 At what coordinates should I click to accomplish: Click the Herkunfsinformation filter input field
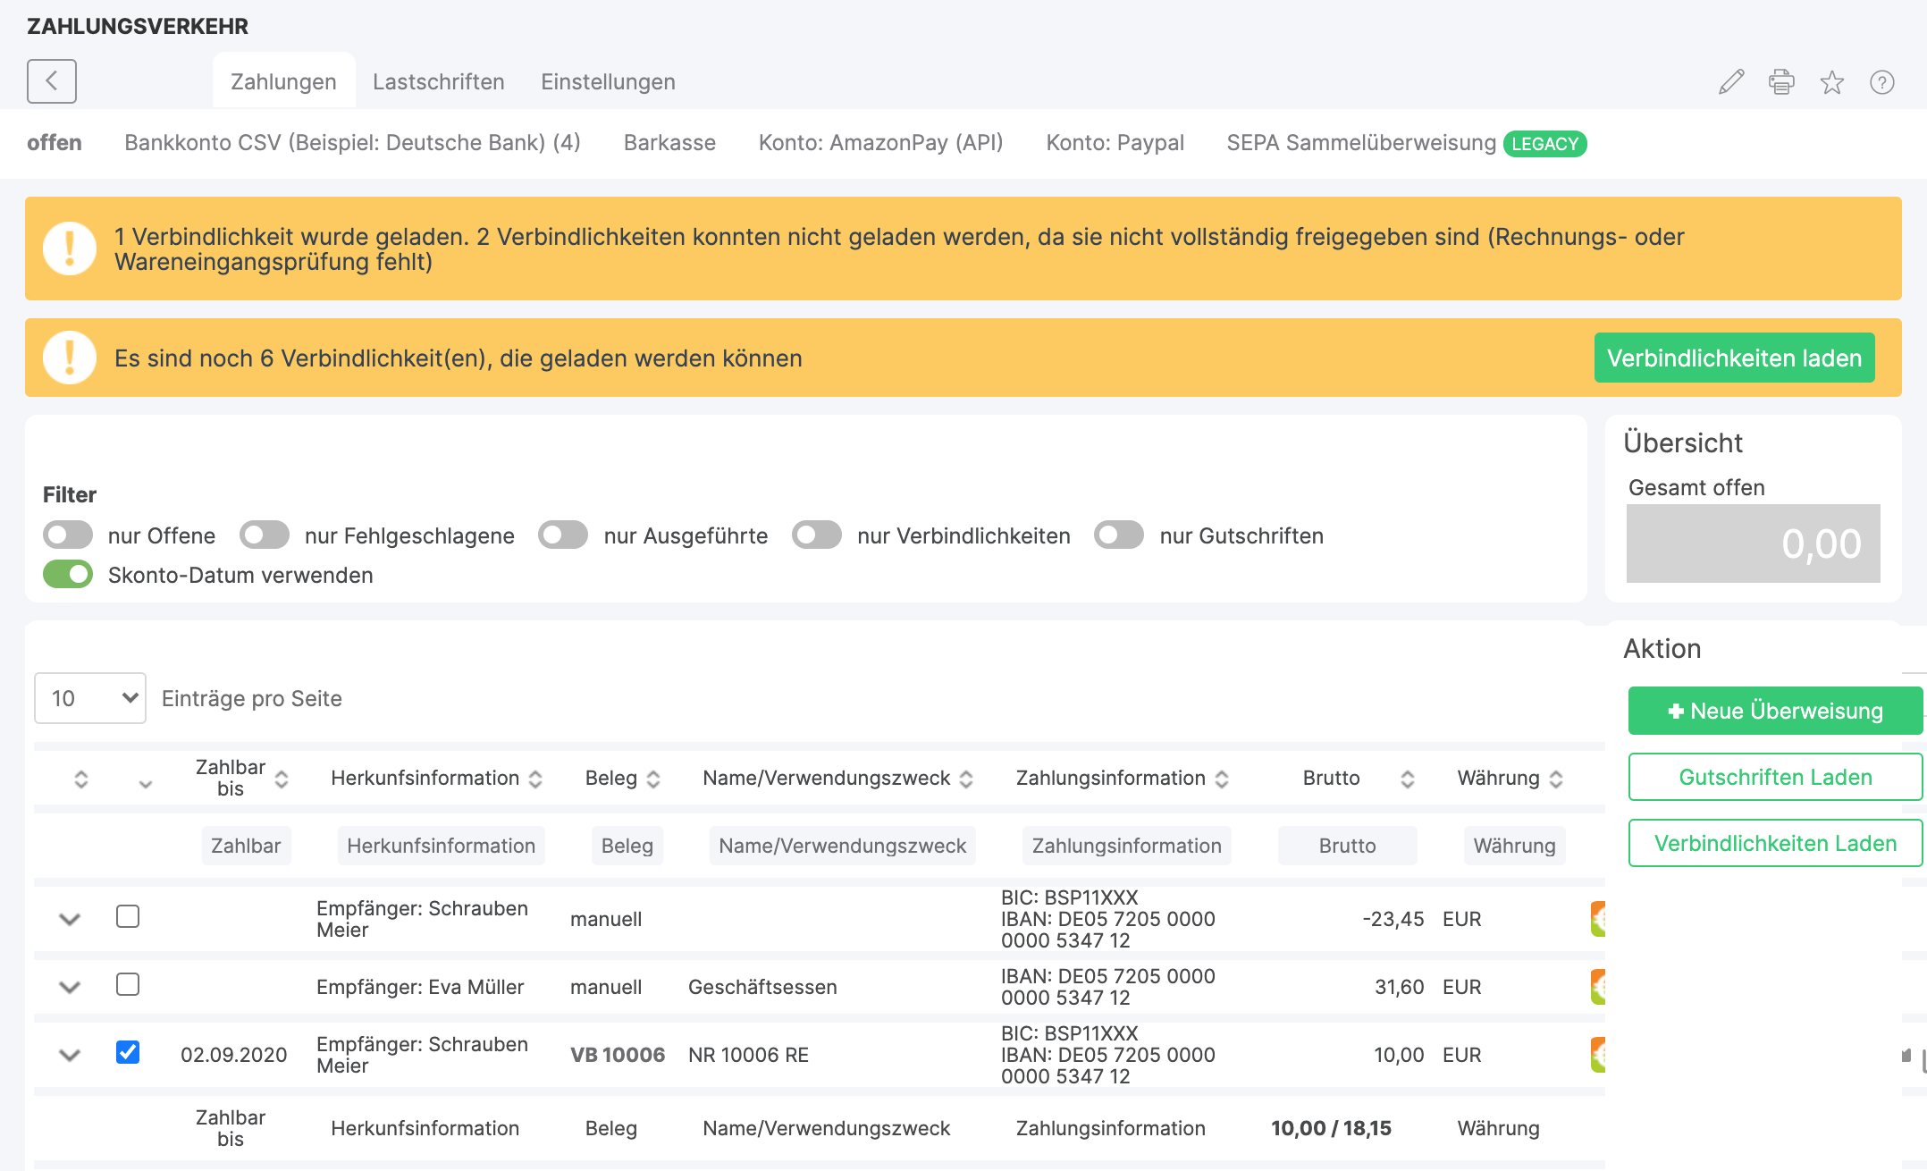tap(441, 846)
